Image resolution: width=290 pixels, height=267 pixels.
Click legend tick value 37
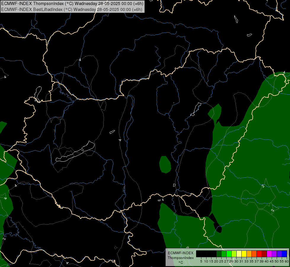coord(257,261)
